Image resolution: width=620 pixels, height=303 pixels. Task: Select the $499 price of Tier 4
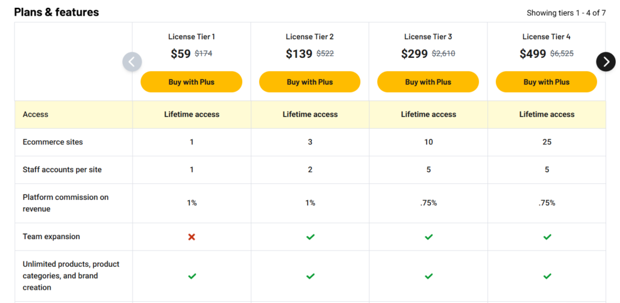coord(533,54)
